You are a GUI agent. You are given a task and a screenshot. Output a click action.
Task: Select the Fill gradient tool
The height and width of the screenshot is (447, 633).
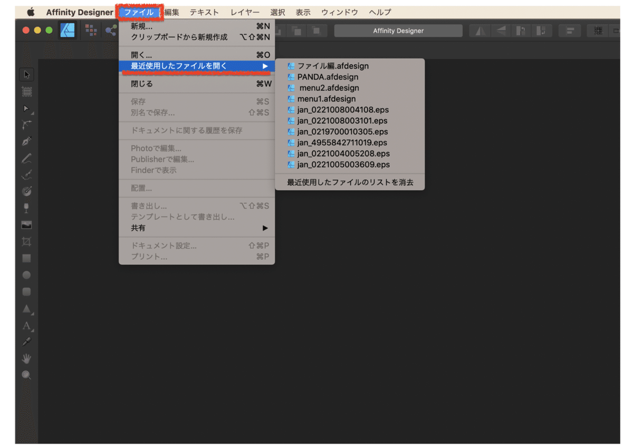(x=26, y=191)
